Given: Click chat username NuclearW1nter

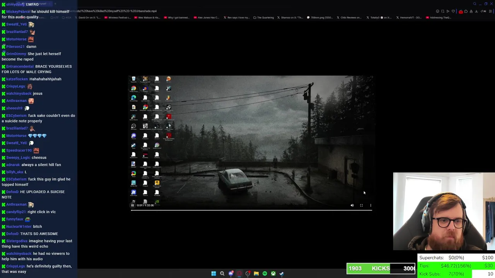Looking at the screenshot, I should point(19,226).
